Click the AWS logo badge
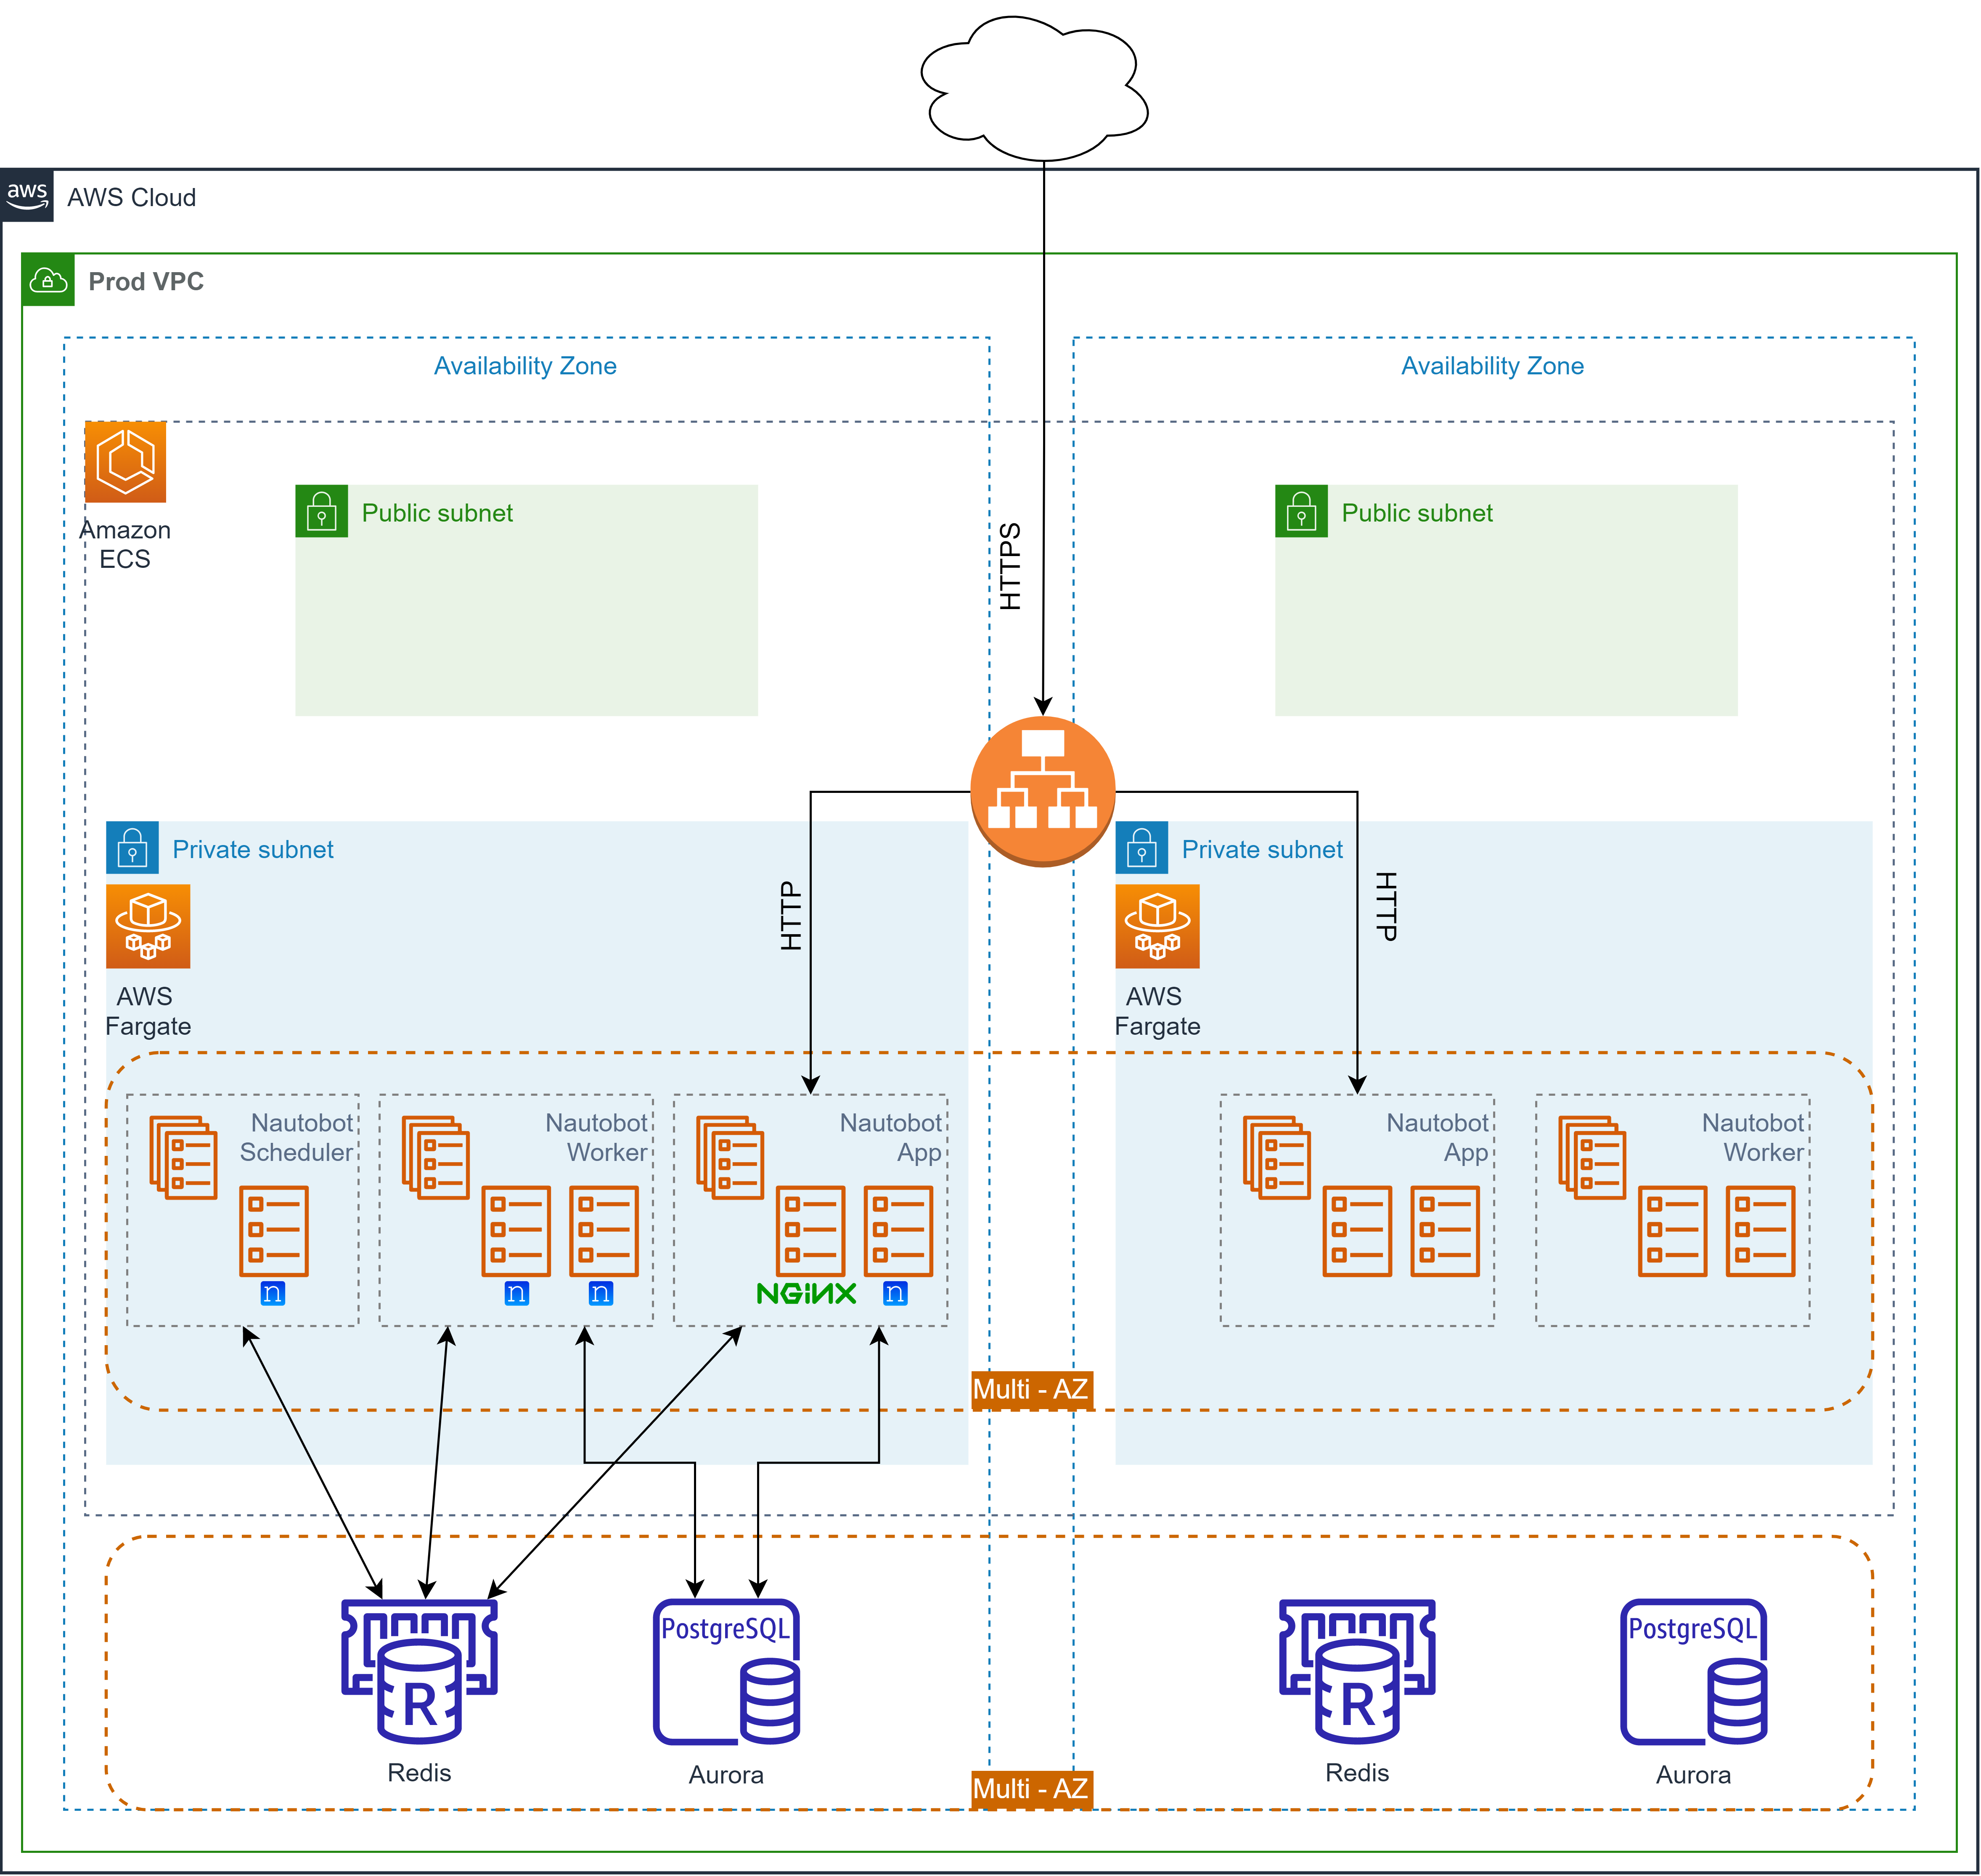1981x1876 pixels. pyautogui.click(x=27, y=195)
